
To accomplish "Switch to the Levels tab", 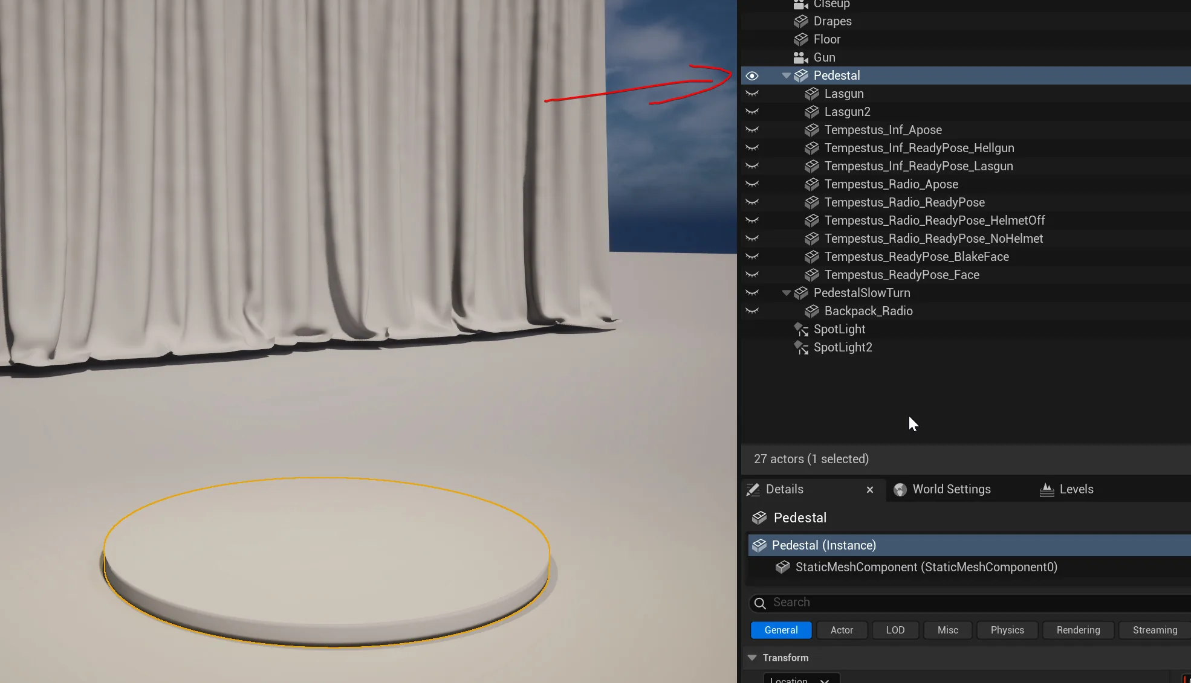I will coord(1077,489).
